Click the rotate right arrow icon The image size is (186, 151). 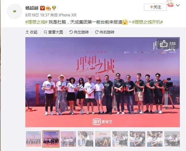click(x=97, y=32)
